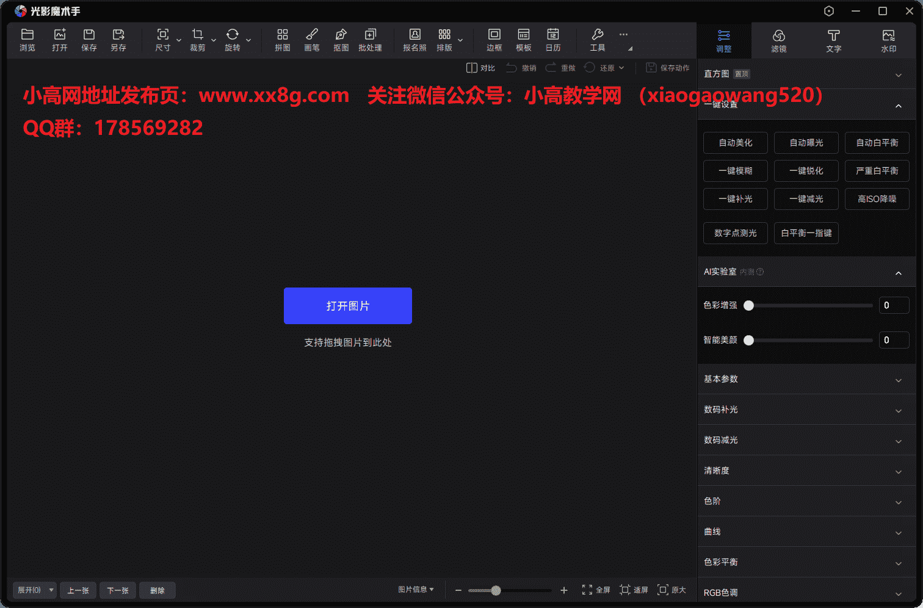Click the 重做 redo icon

(x=560, y=68)
